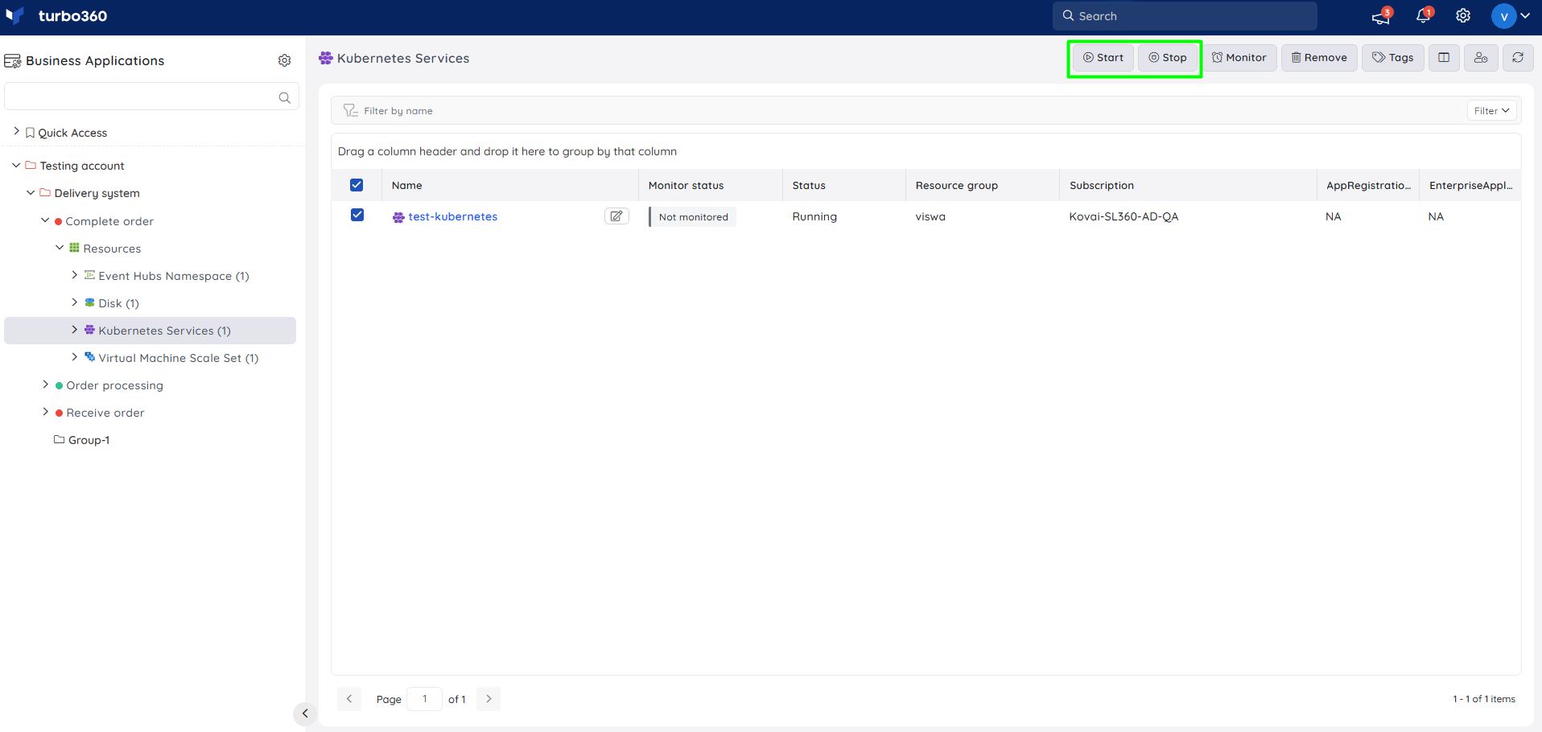
Task: Select Virtual Machine Scale Set (1)
Action: tap(179, 358)
